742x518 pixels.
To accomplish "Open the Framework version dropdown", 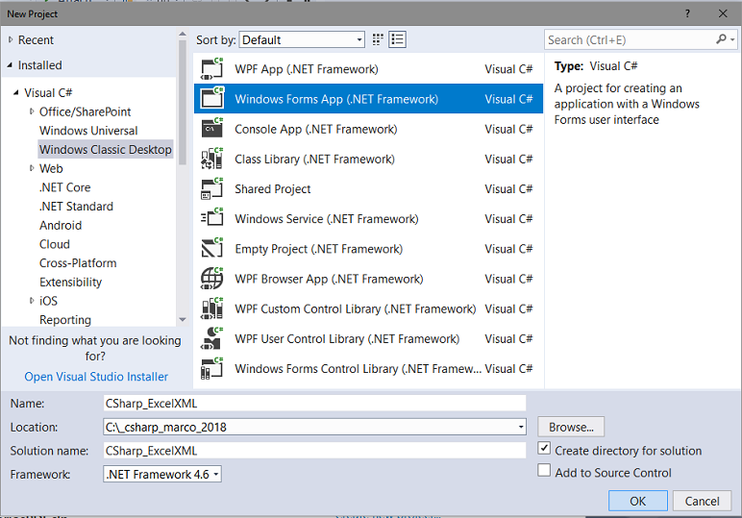I will [x=162, y=474].
